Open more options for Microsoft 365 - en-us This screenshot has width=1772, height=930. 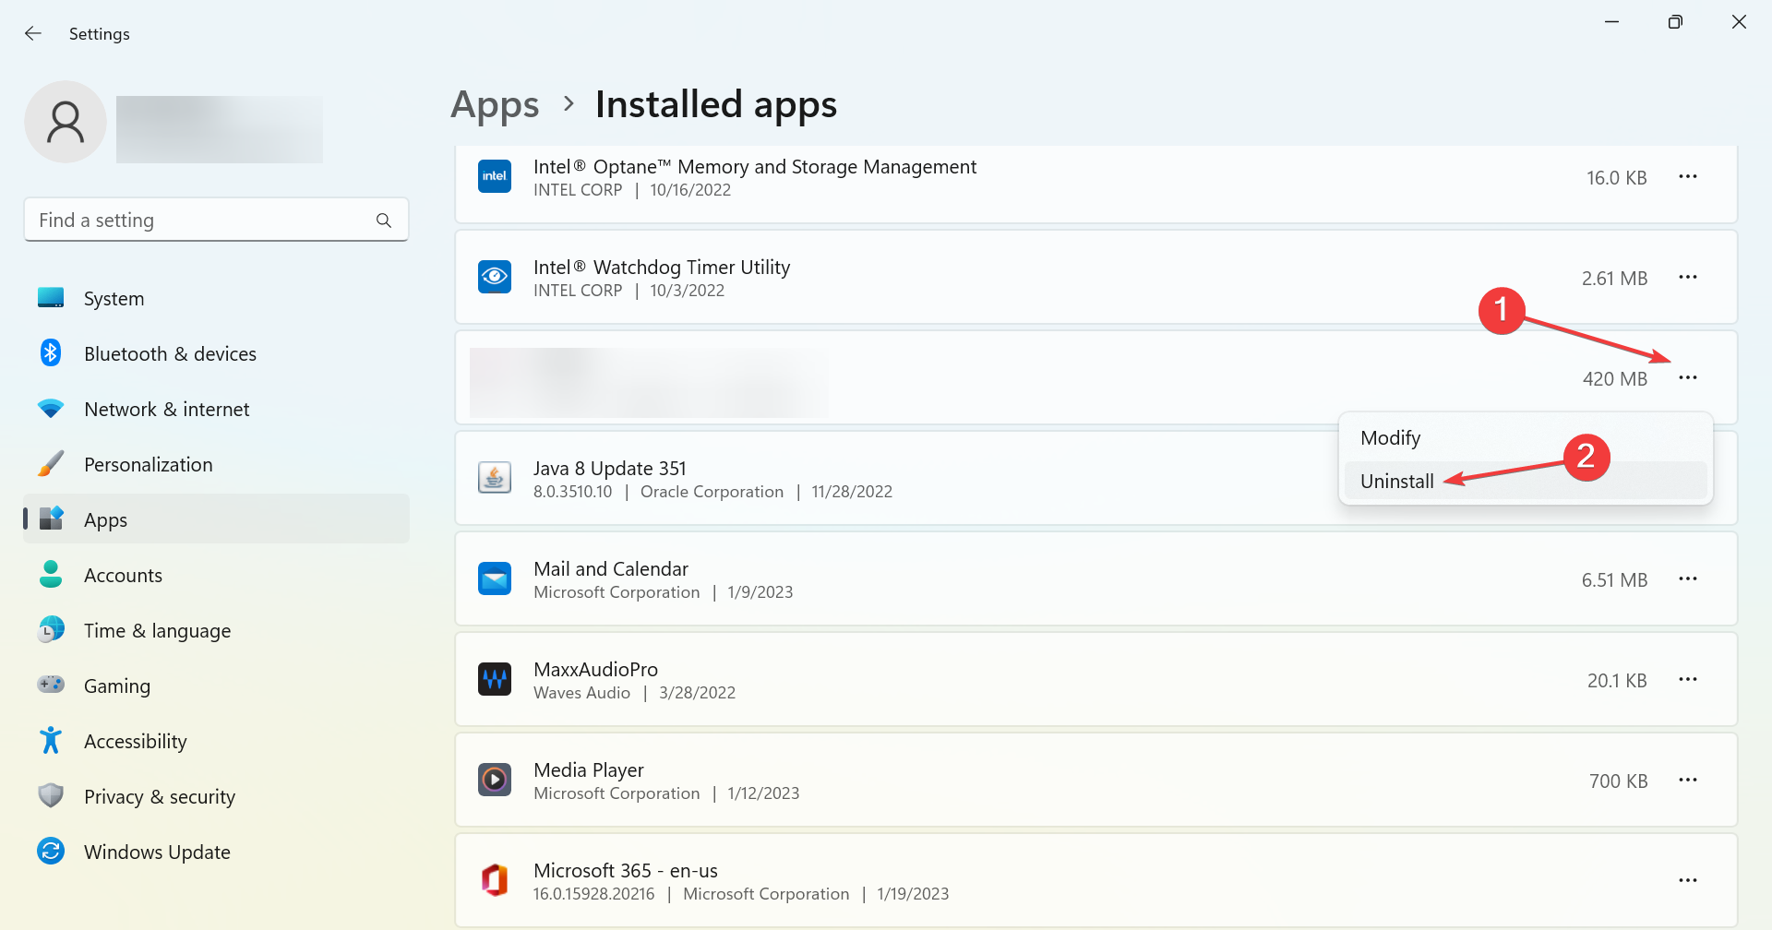point(1688,880)
